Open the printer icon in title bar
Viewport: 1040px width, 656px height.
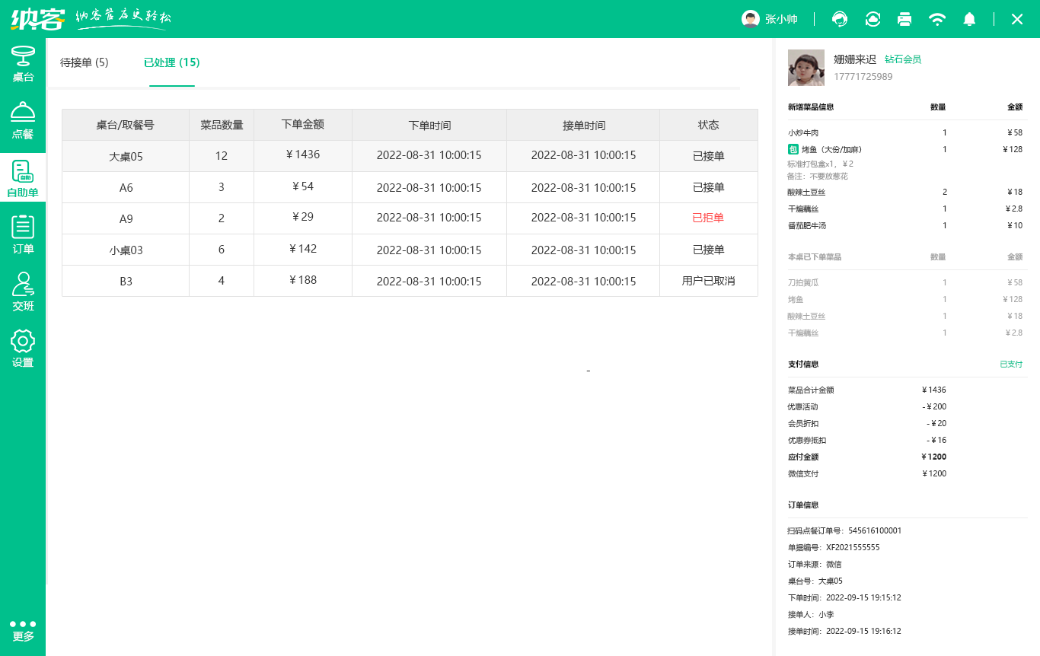click(904, 18)
